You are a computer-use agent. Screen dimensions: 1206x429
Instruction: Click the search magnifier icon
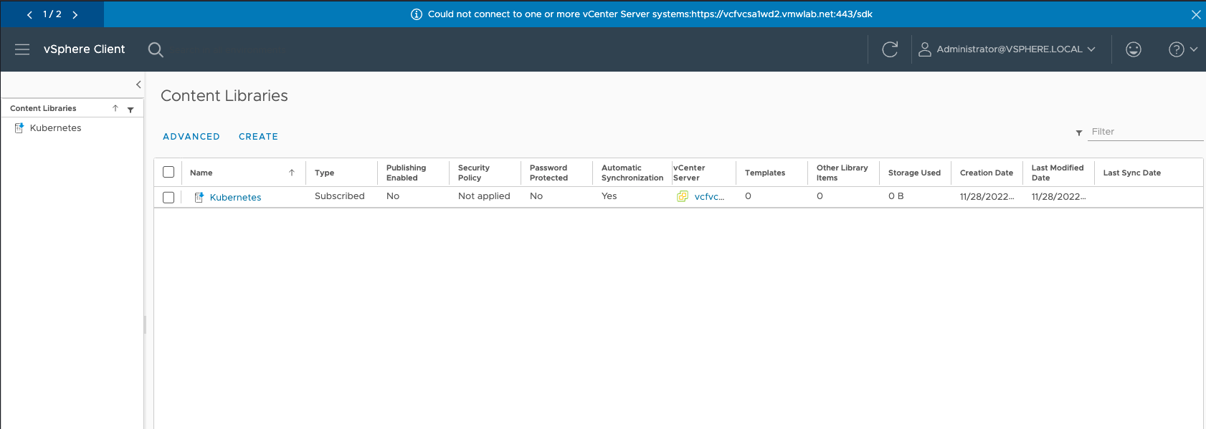(156, 49)
